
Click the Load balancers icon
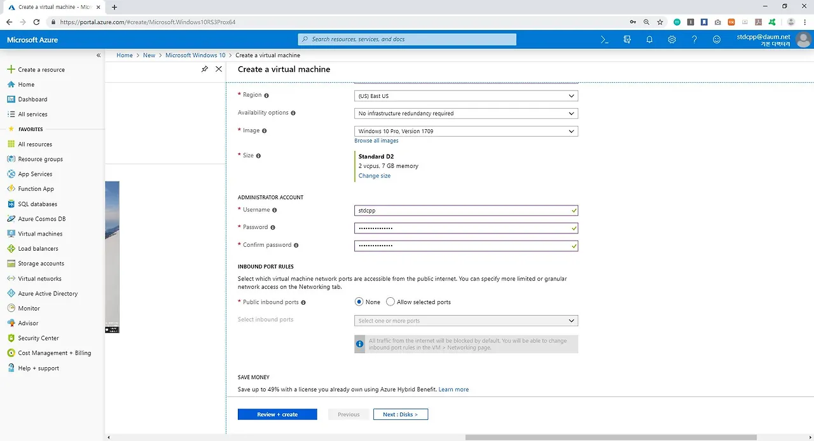pyautogui.click(x=11, y=248)
